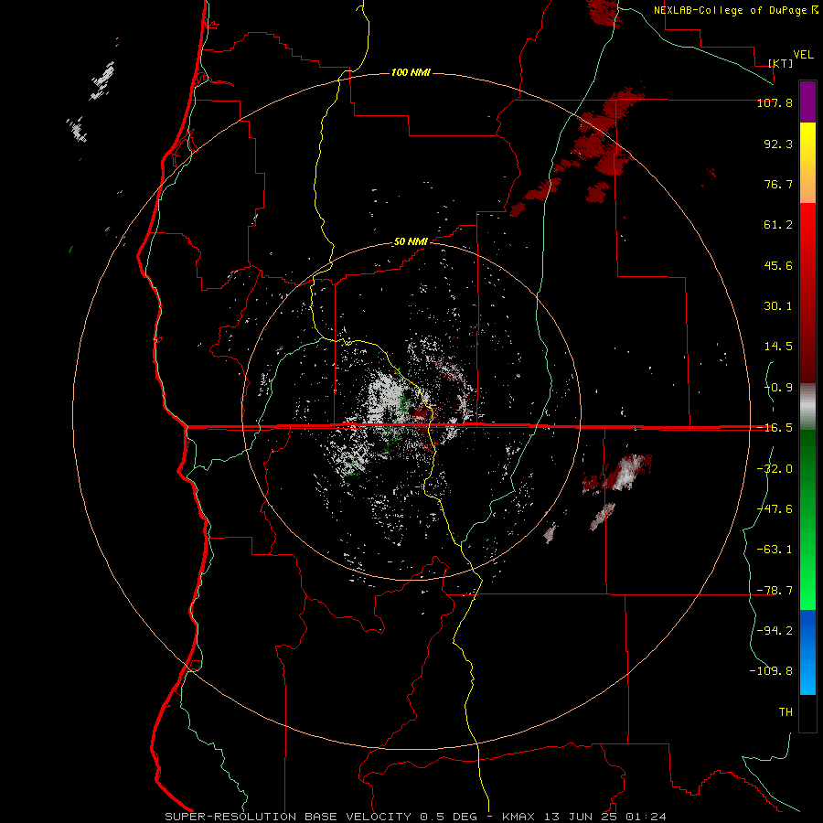The height and width of the screenshot is (823, 823).
Task: Pick the -47.6 scale value
Action: [x=775, y=509]
